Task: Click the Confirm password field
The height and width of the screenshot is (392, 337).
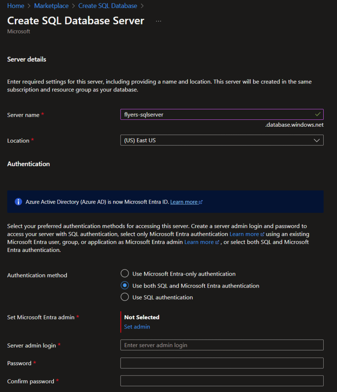Action: [x=222, y=381]
